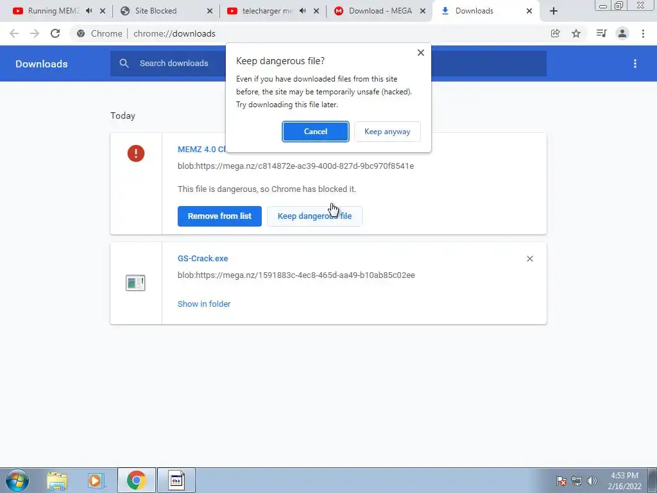The height and width of the screenshot is (493, 657).
Task: Mute audio on telecharger tab
Action: (x=303, y=11)
